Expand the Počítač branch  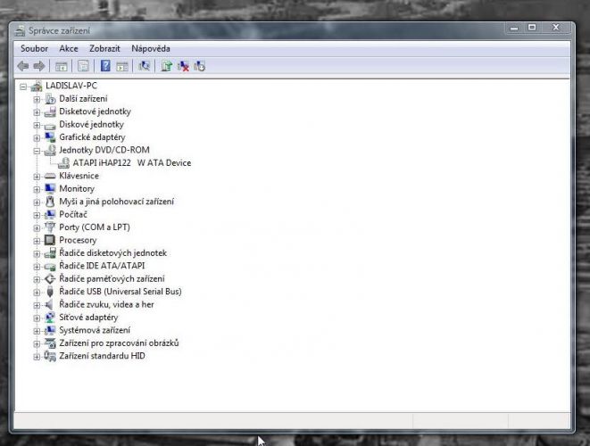[x=37, y=215]
